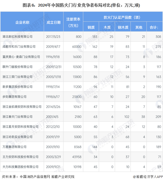Image resolution: width=163 pixels, height=182 pixels.
Task: Click steel-wood count '102' in 浙江春天门业 row
Action: coord(127,117)
